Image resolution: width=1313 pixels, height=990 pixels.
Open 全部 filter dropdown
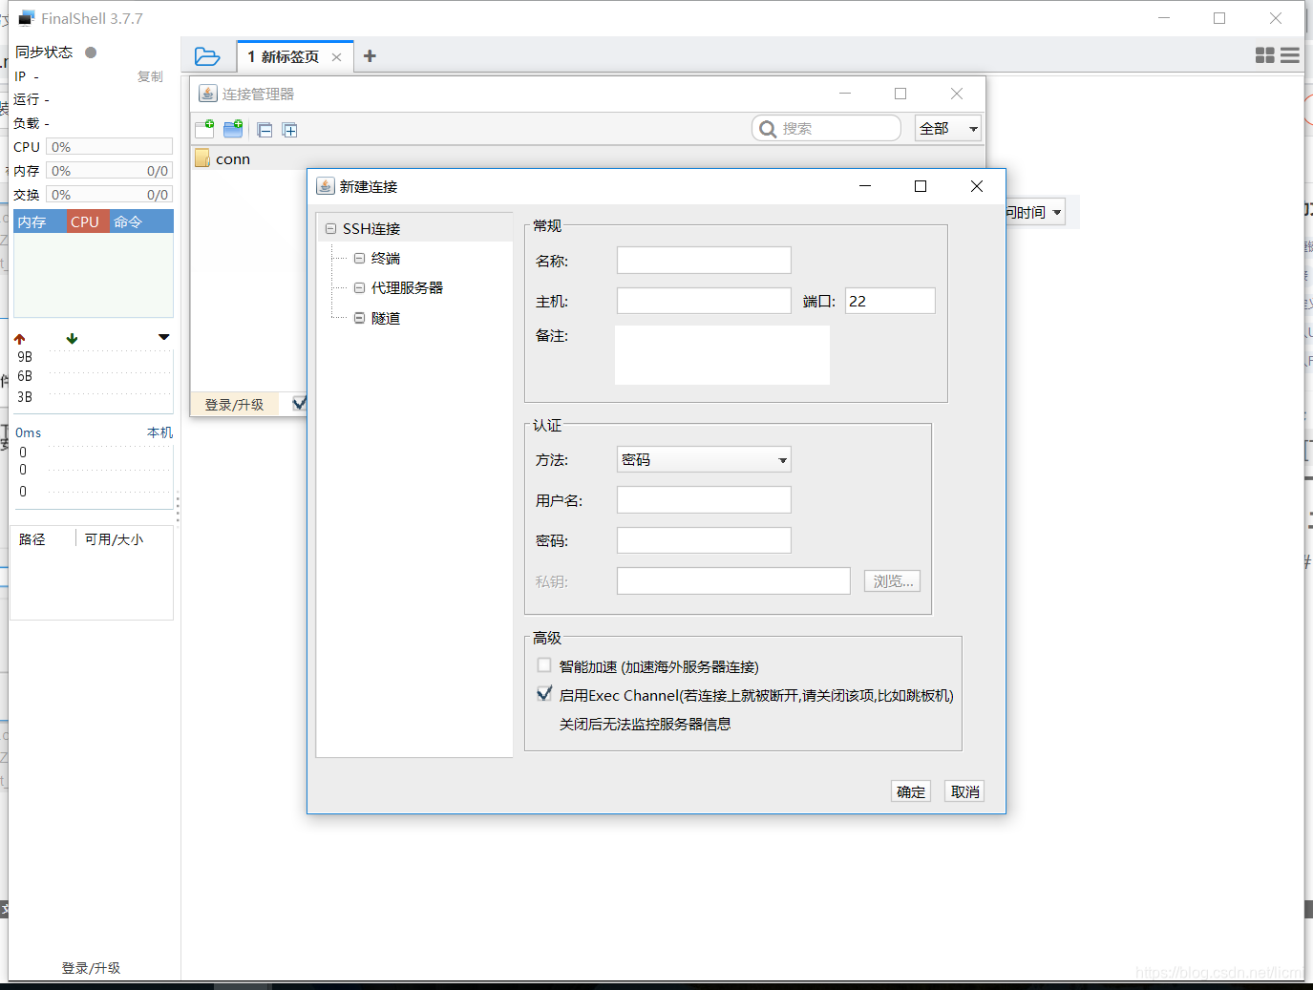click(x=948, y=128)
